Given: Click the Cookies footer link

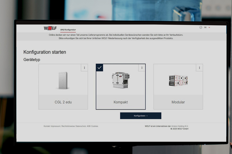Looking at the screenshot, I should pos(95,126).
